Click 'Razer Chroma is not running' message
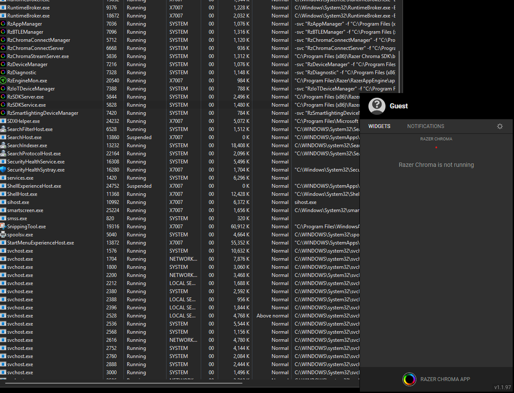 click(436, 165)
